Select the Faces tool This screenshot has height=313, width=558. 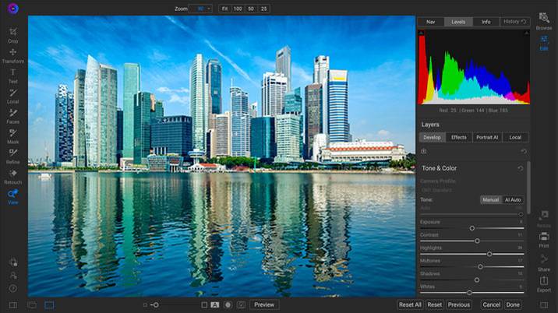(12, 115)
